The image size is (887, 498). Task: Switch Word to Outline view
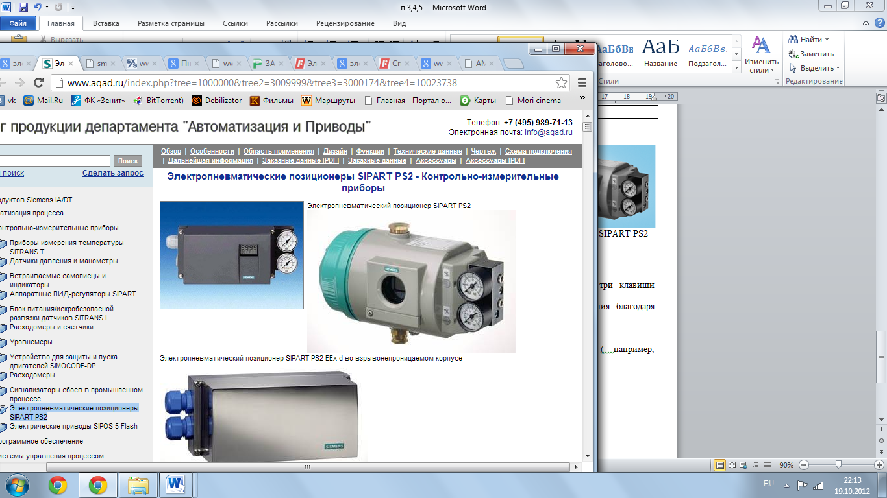755,465
